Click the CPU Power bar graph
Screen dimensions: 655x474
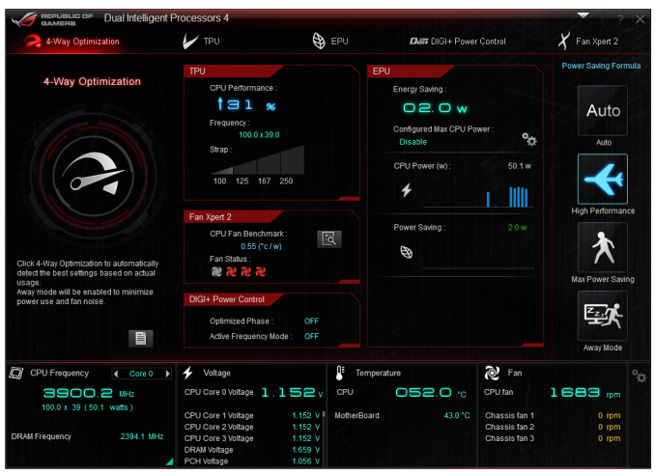(x=478, y=197)
